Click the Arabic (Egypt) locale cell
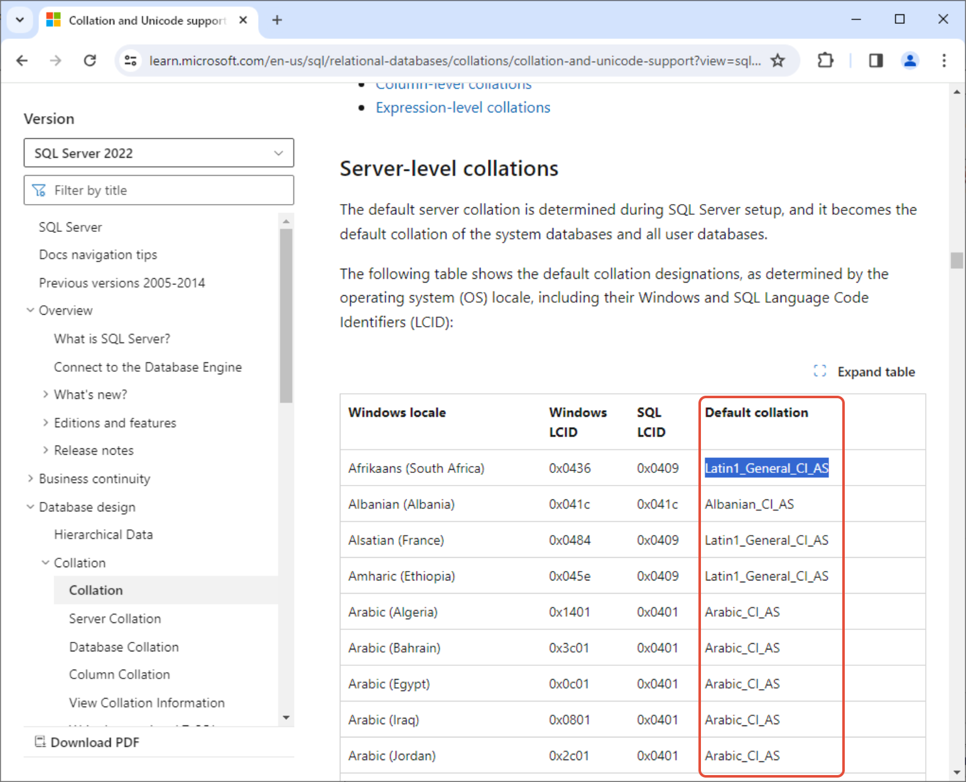The height and width of the screenshot is (782, 966). (x=389, y=683)
